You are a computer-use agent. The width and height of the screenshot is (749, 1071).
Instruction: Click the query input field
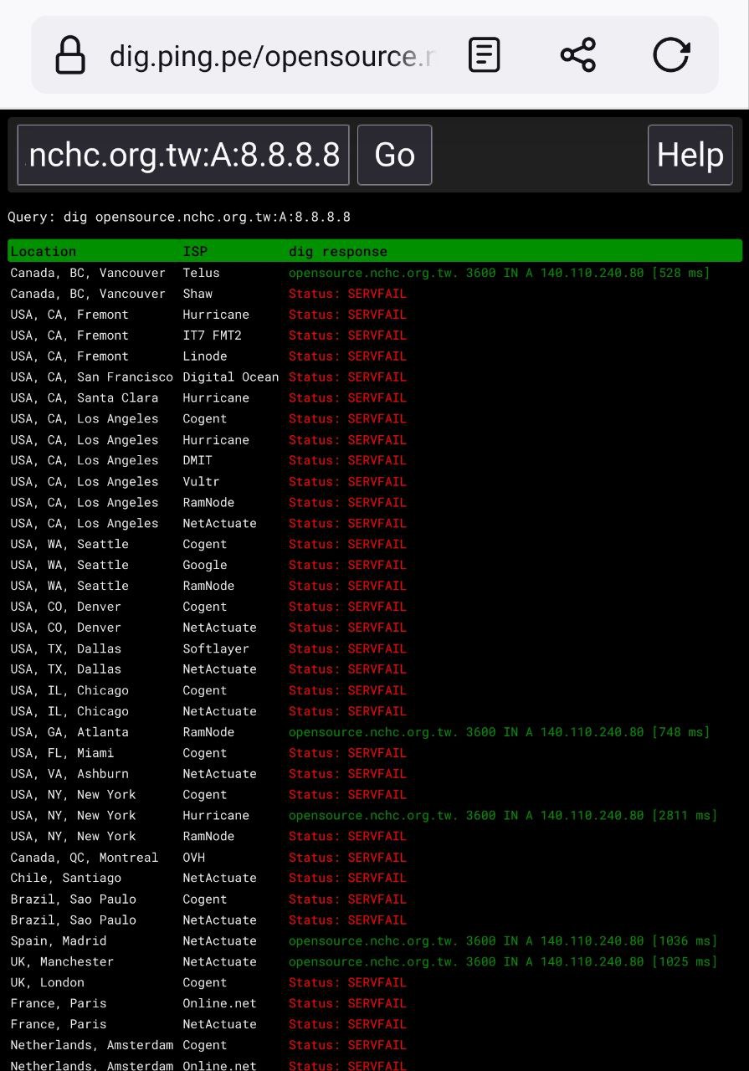(x=183, y=155)
